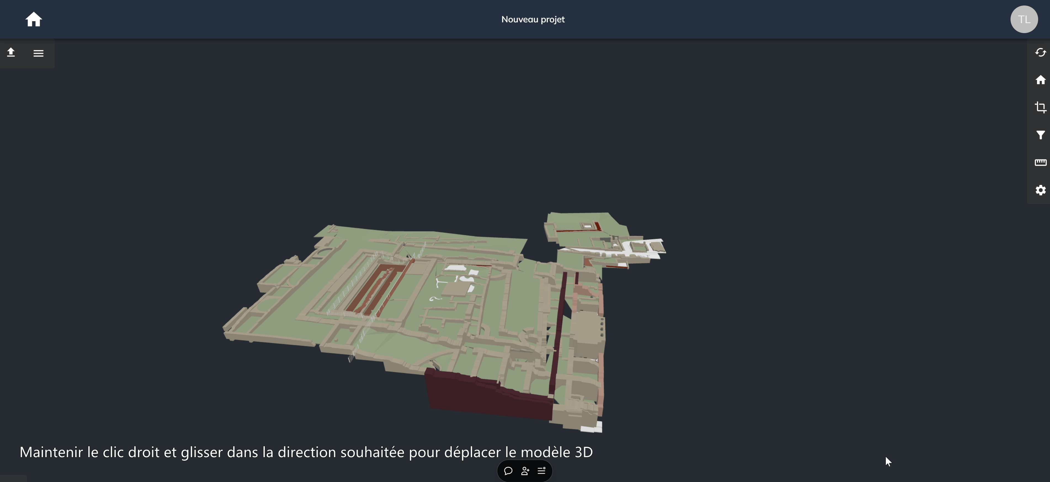Open the filter funnel tool

click(1040, 135)
